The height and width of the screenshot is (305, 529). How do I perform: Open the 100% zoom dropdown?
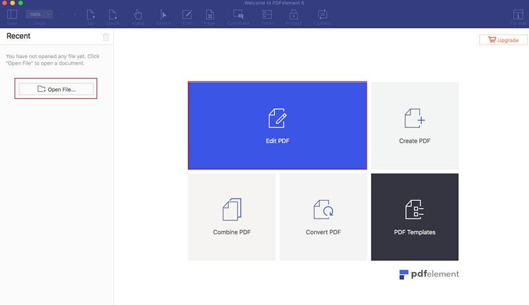point(39,14)
